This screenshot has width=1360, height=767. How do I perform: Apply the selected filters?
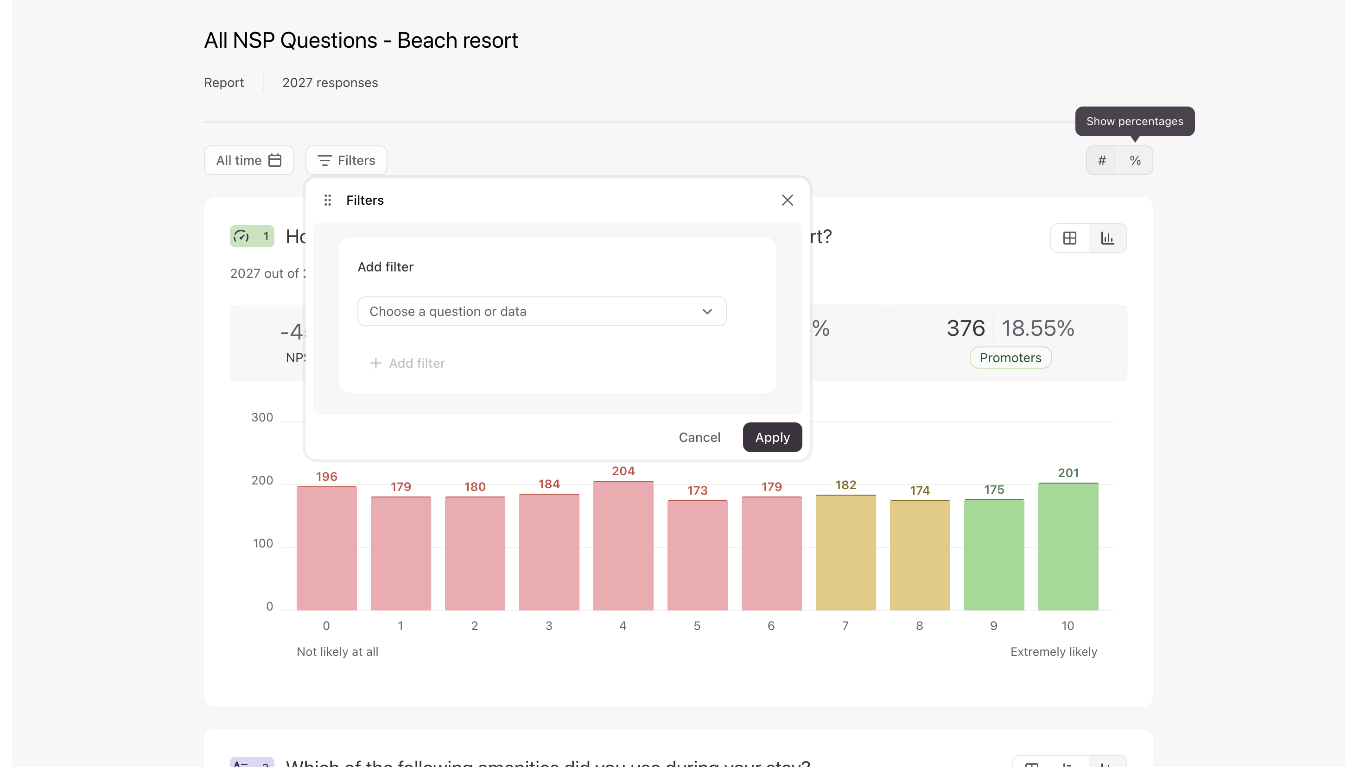(x=772, y=437)
